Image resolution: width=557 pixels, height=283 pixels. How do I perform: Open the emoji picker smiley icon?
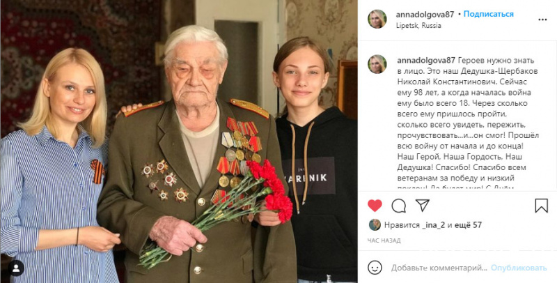pyautogui.click(x=375, y=268)
